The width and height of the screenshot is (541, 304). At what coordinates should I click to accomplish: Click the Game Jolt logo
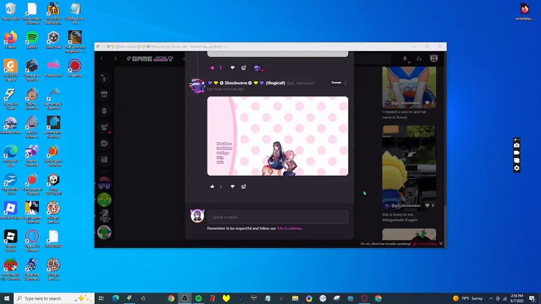click(150, 59)
